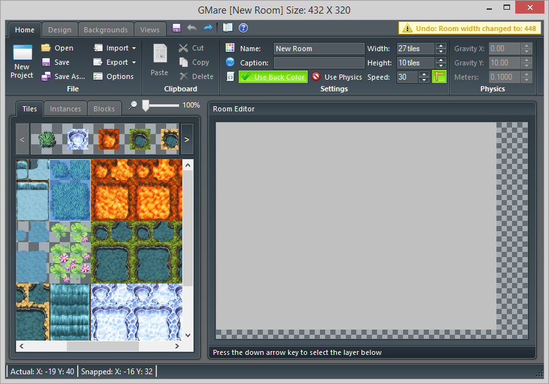The image size is (549, 384).
Task: Select the Instances panel tab
Action: 65,109
